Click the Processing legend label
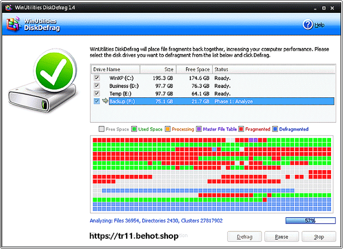This screenshot has width=343, height=249. (x=183, y=129)
